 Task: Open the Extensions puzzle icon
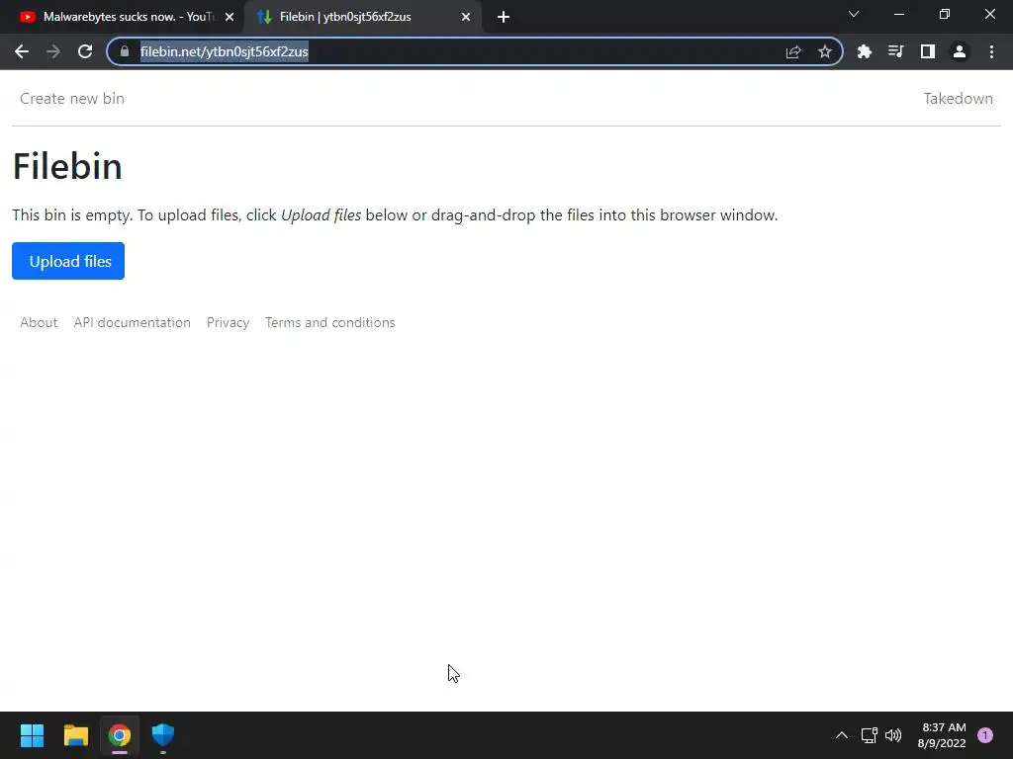click(x=864, y=51)
